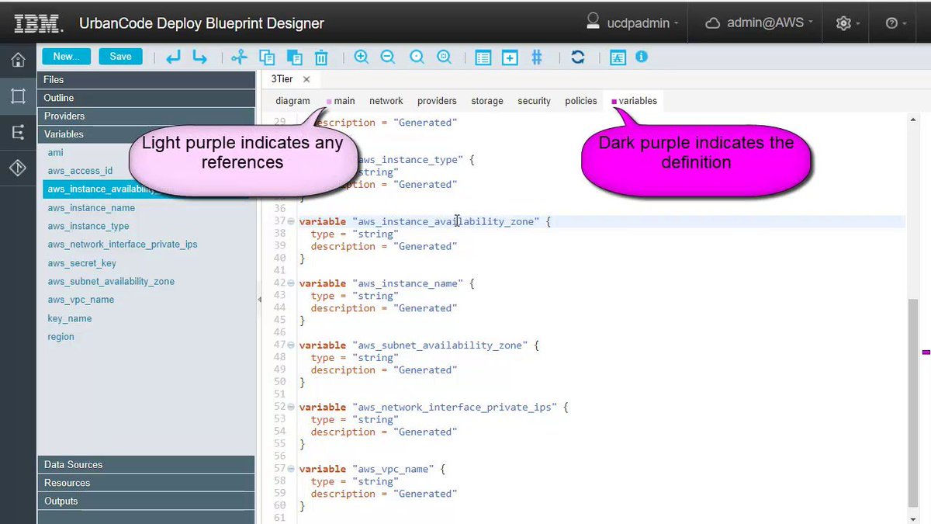Screen dimensions: 931x524
Task: Click the zoom in magnifier icon
Action: coord(362,57)
